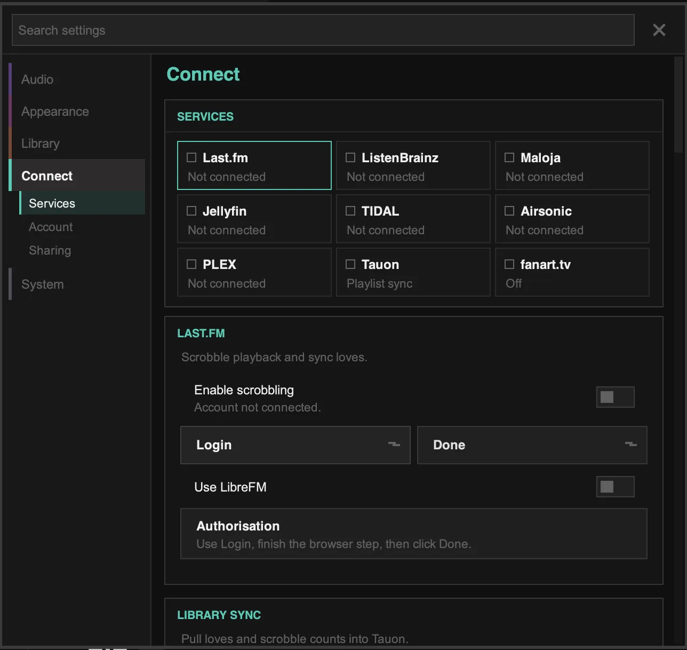Focus the Search settings field
Viewport: 687px width, 650px height.
point(323,30)
